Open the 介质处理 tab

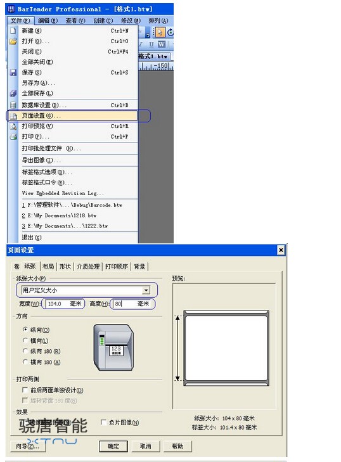[88, 266]
